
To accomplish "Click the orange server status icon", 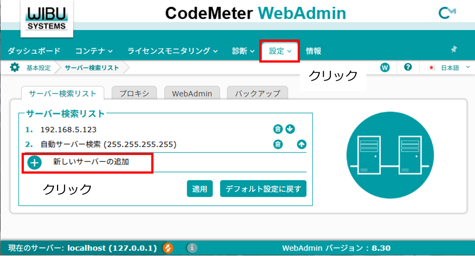I will [168, 248].
